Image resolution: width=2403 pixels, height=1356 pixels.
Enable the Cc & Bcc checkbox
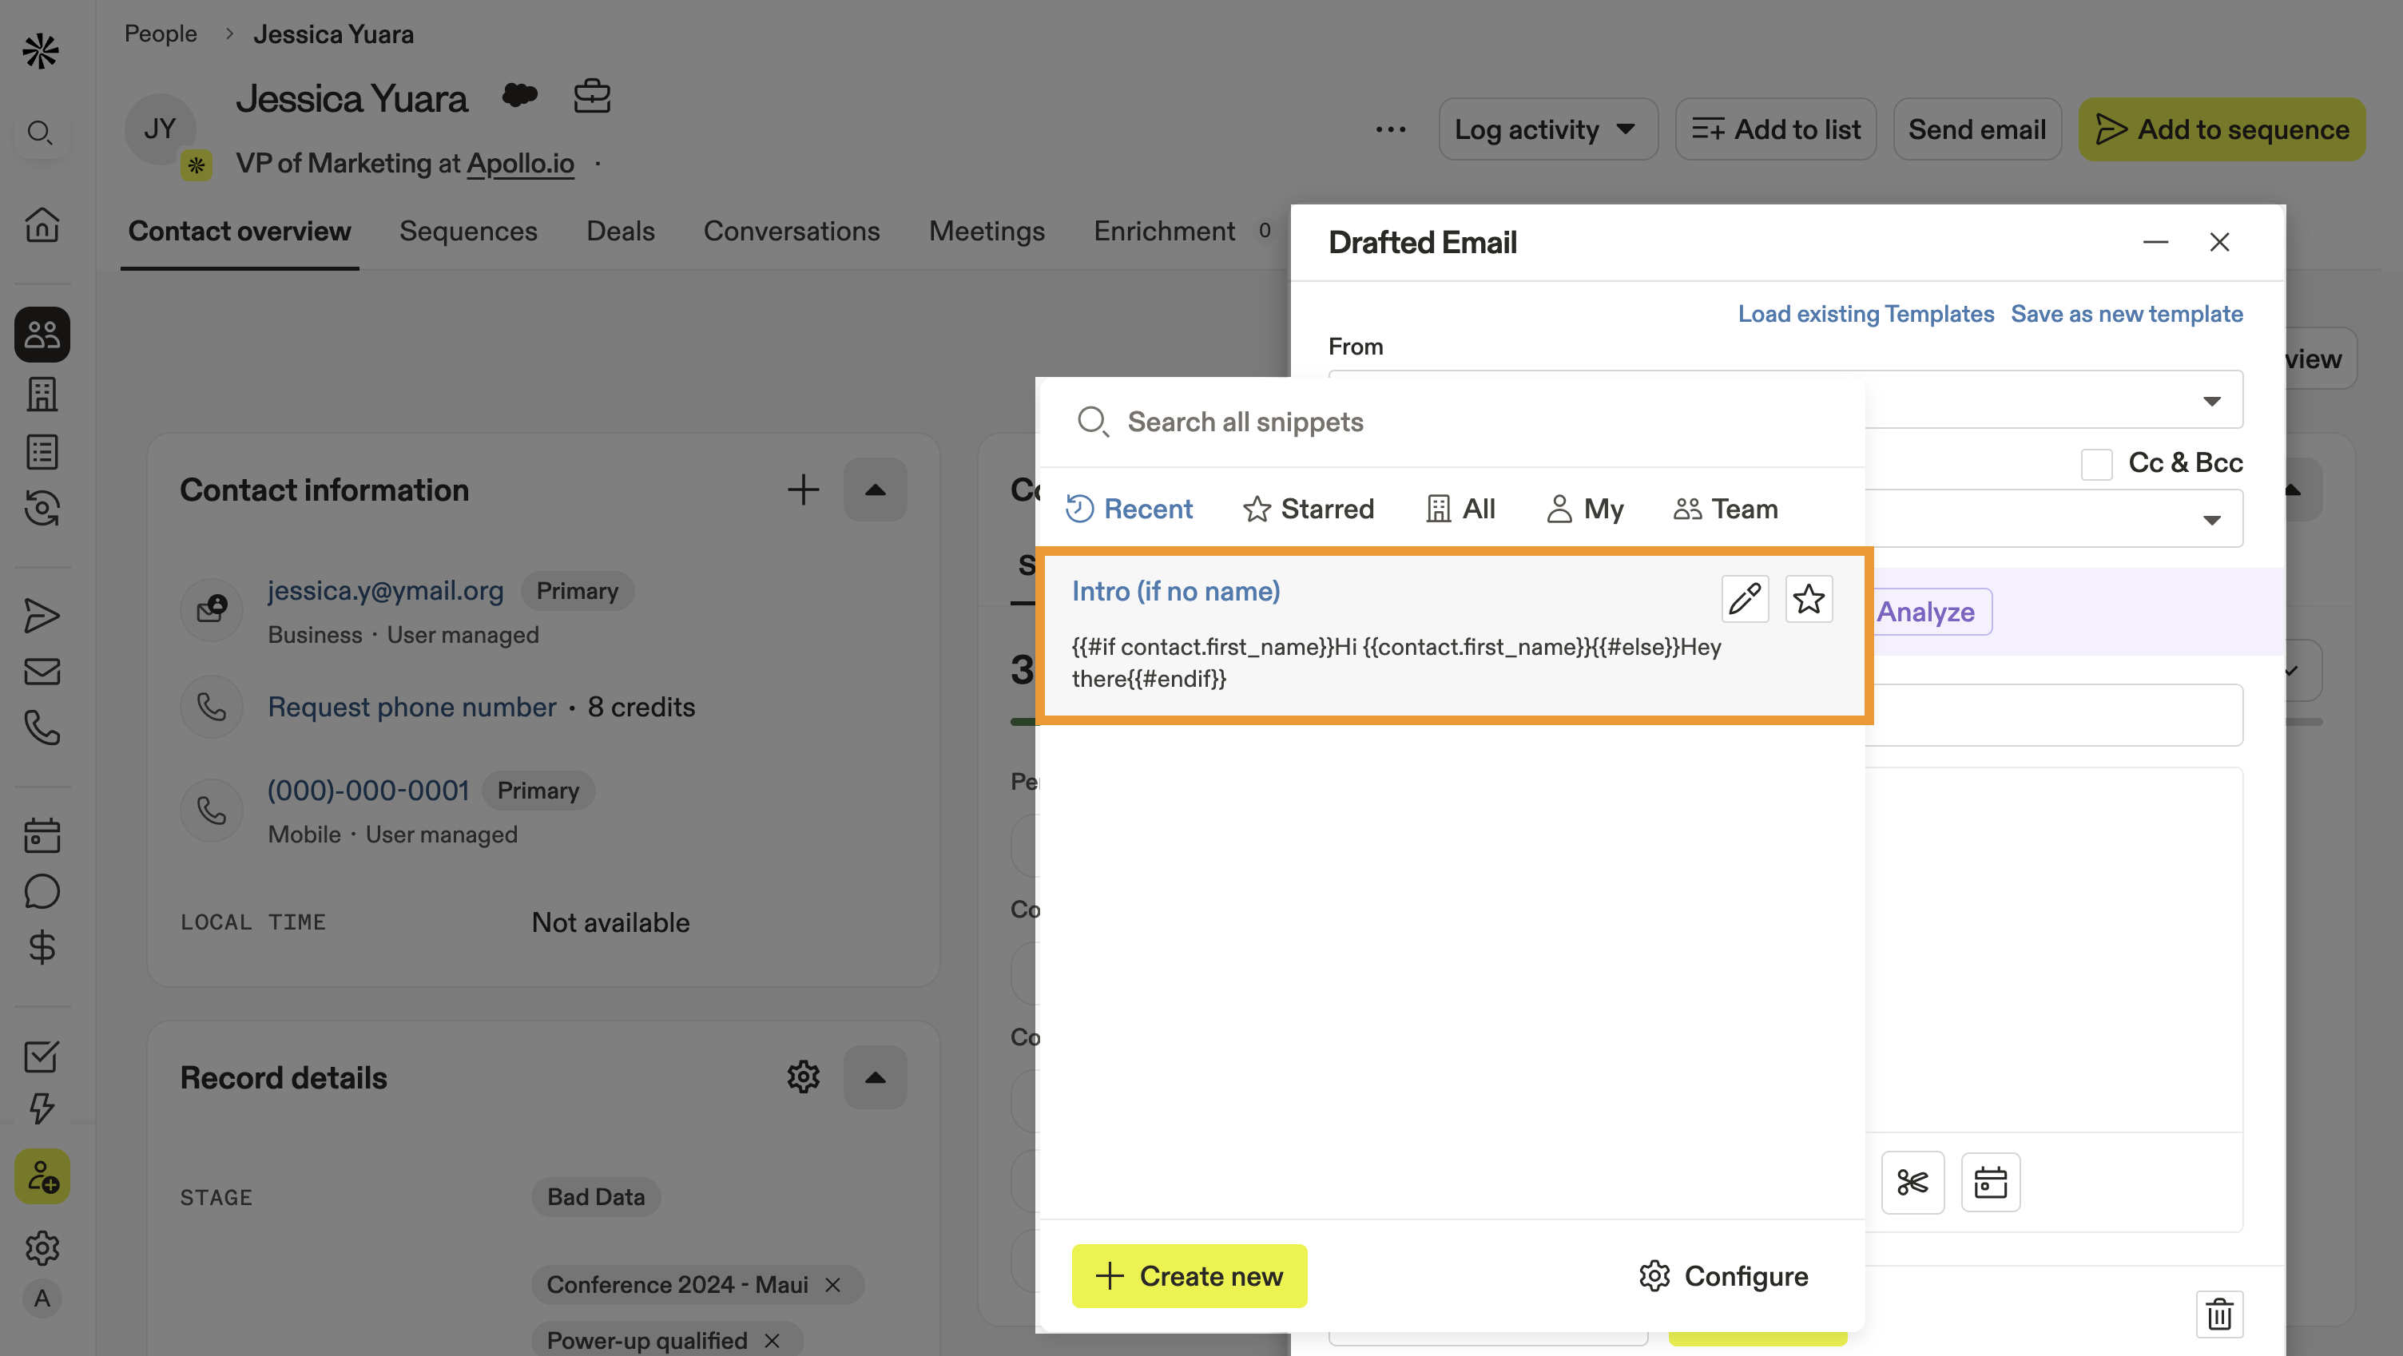(x=2096, y=463)
